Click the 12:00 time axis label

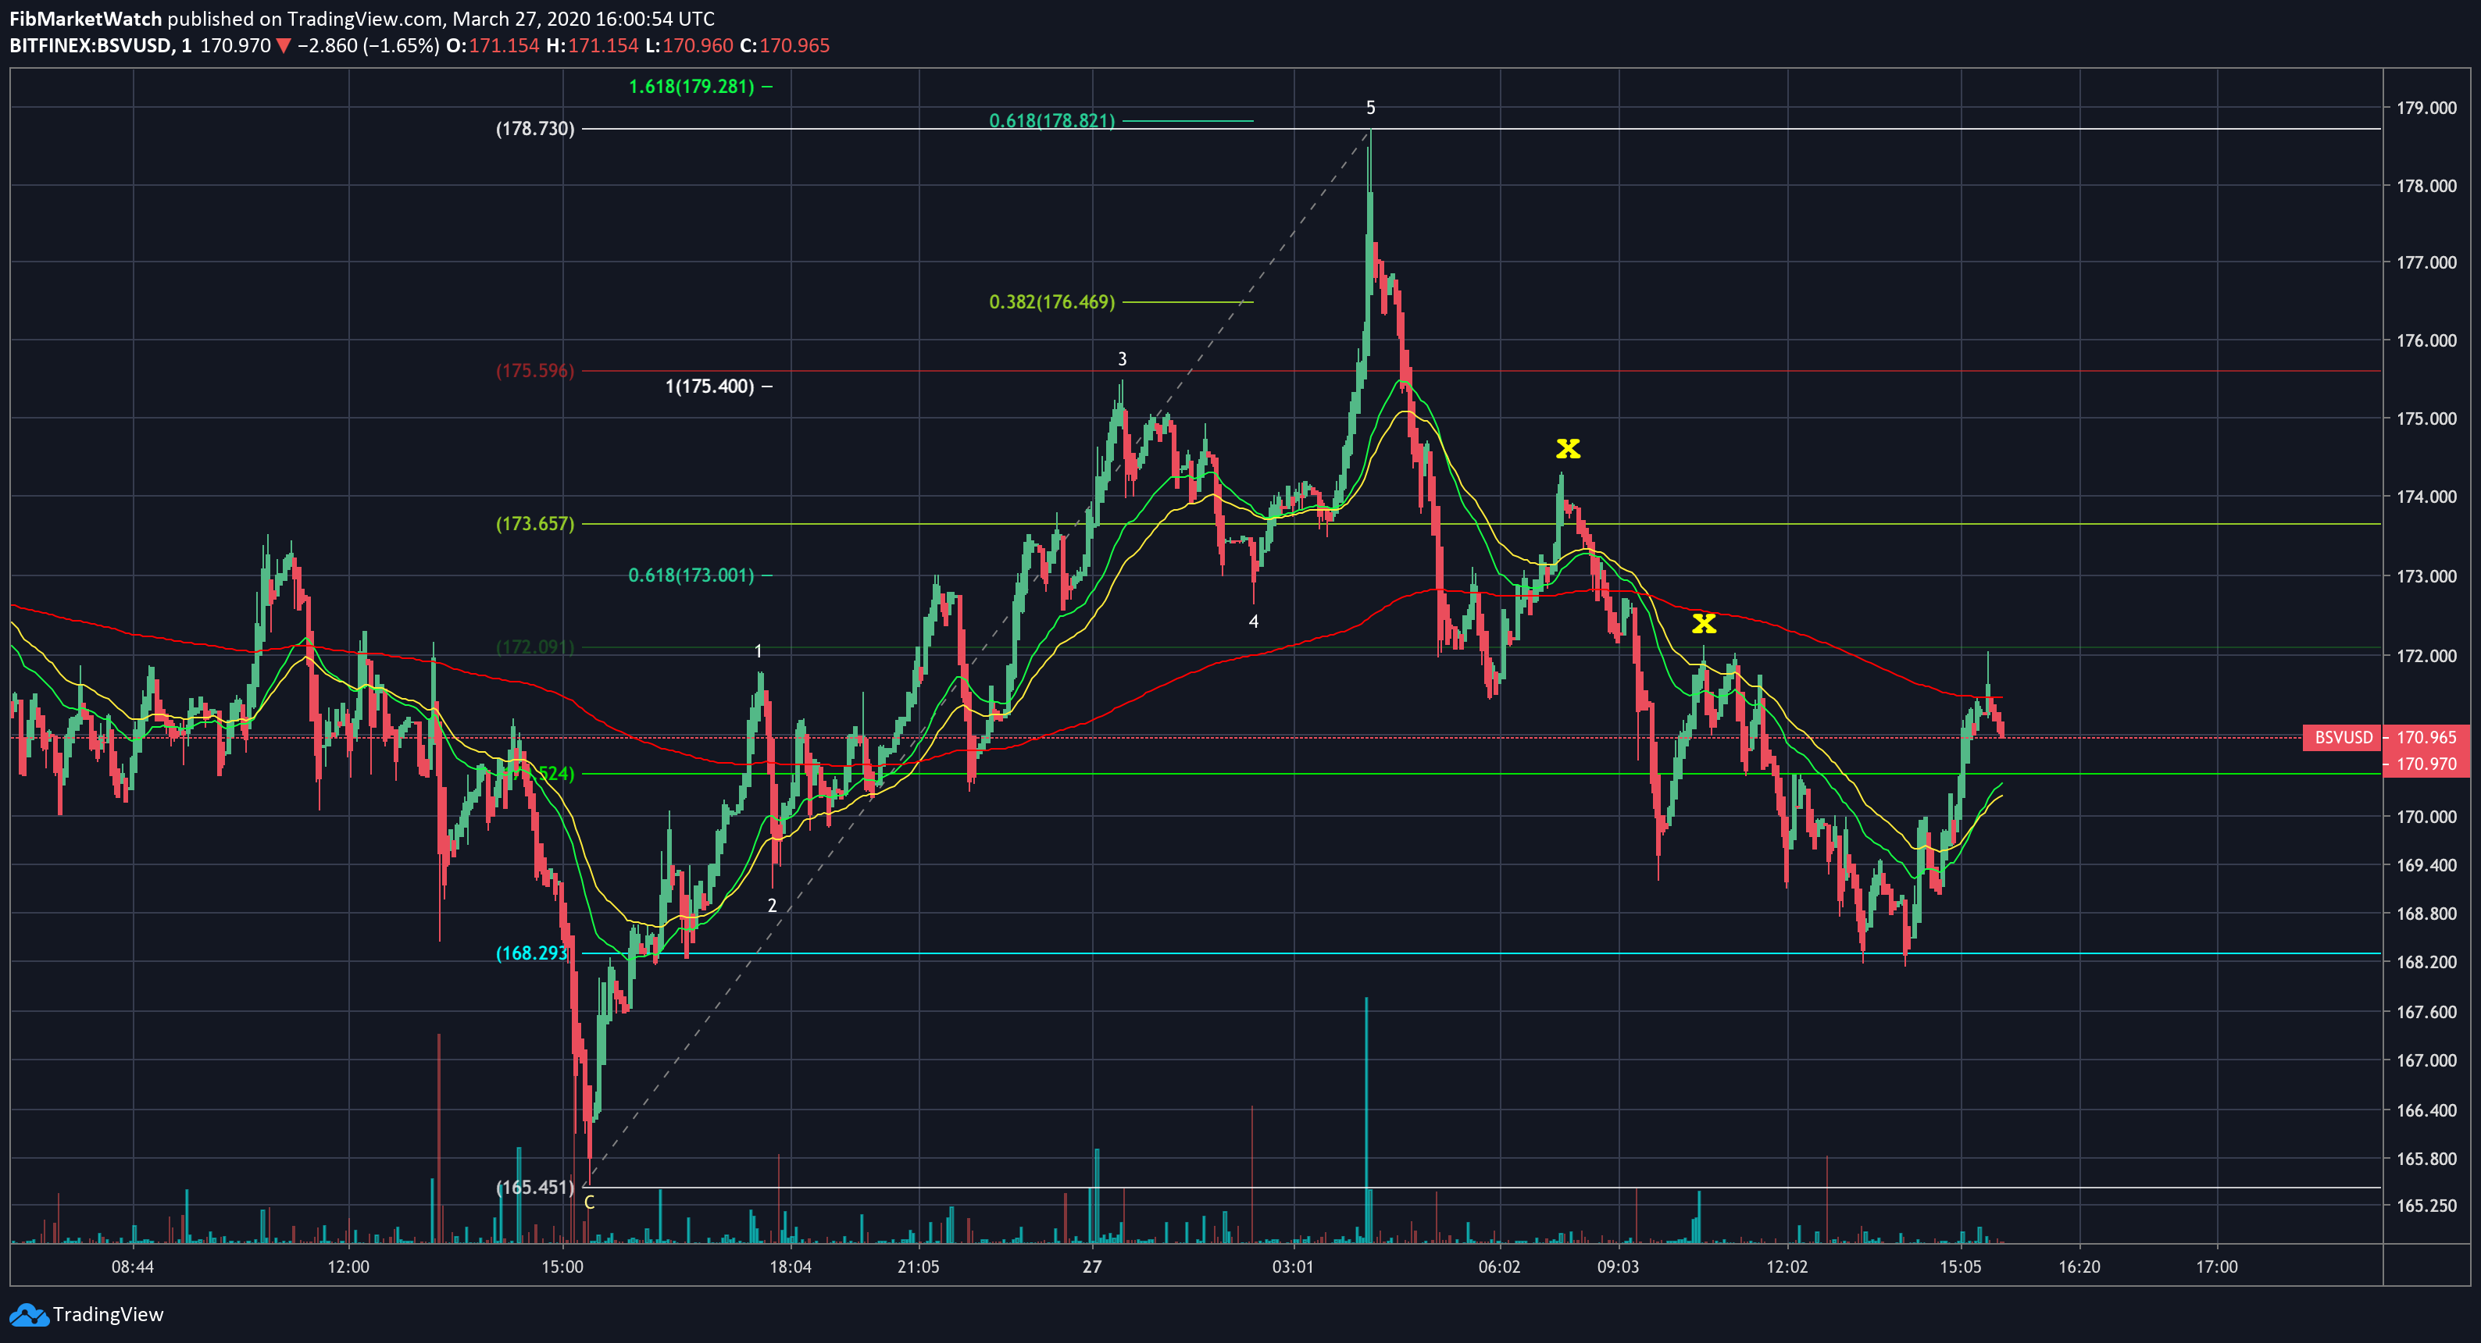348,1267
